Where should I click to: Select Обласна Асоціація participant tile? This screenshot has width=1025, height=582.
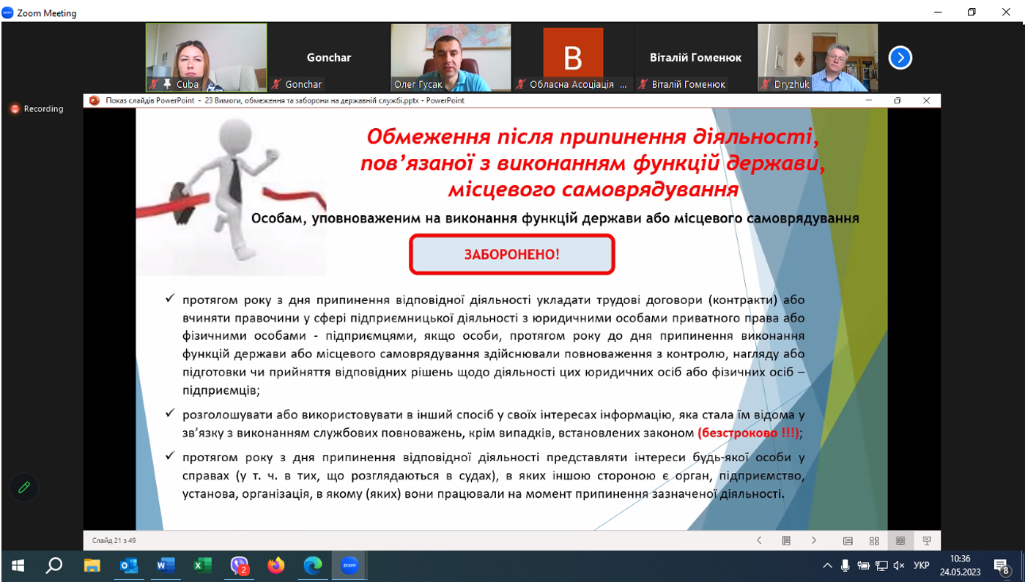[573, 57]
